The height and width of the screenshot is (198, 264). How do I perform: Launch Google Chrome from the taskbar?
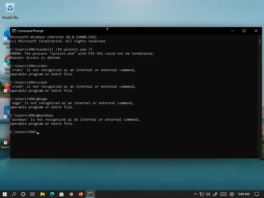(x=71, y=194)
